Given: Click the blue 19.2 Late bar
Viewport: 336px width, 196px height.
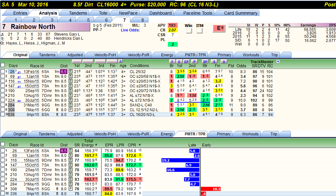Looking at the screenshot, I should coord(181,160).
